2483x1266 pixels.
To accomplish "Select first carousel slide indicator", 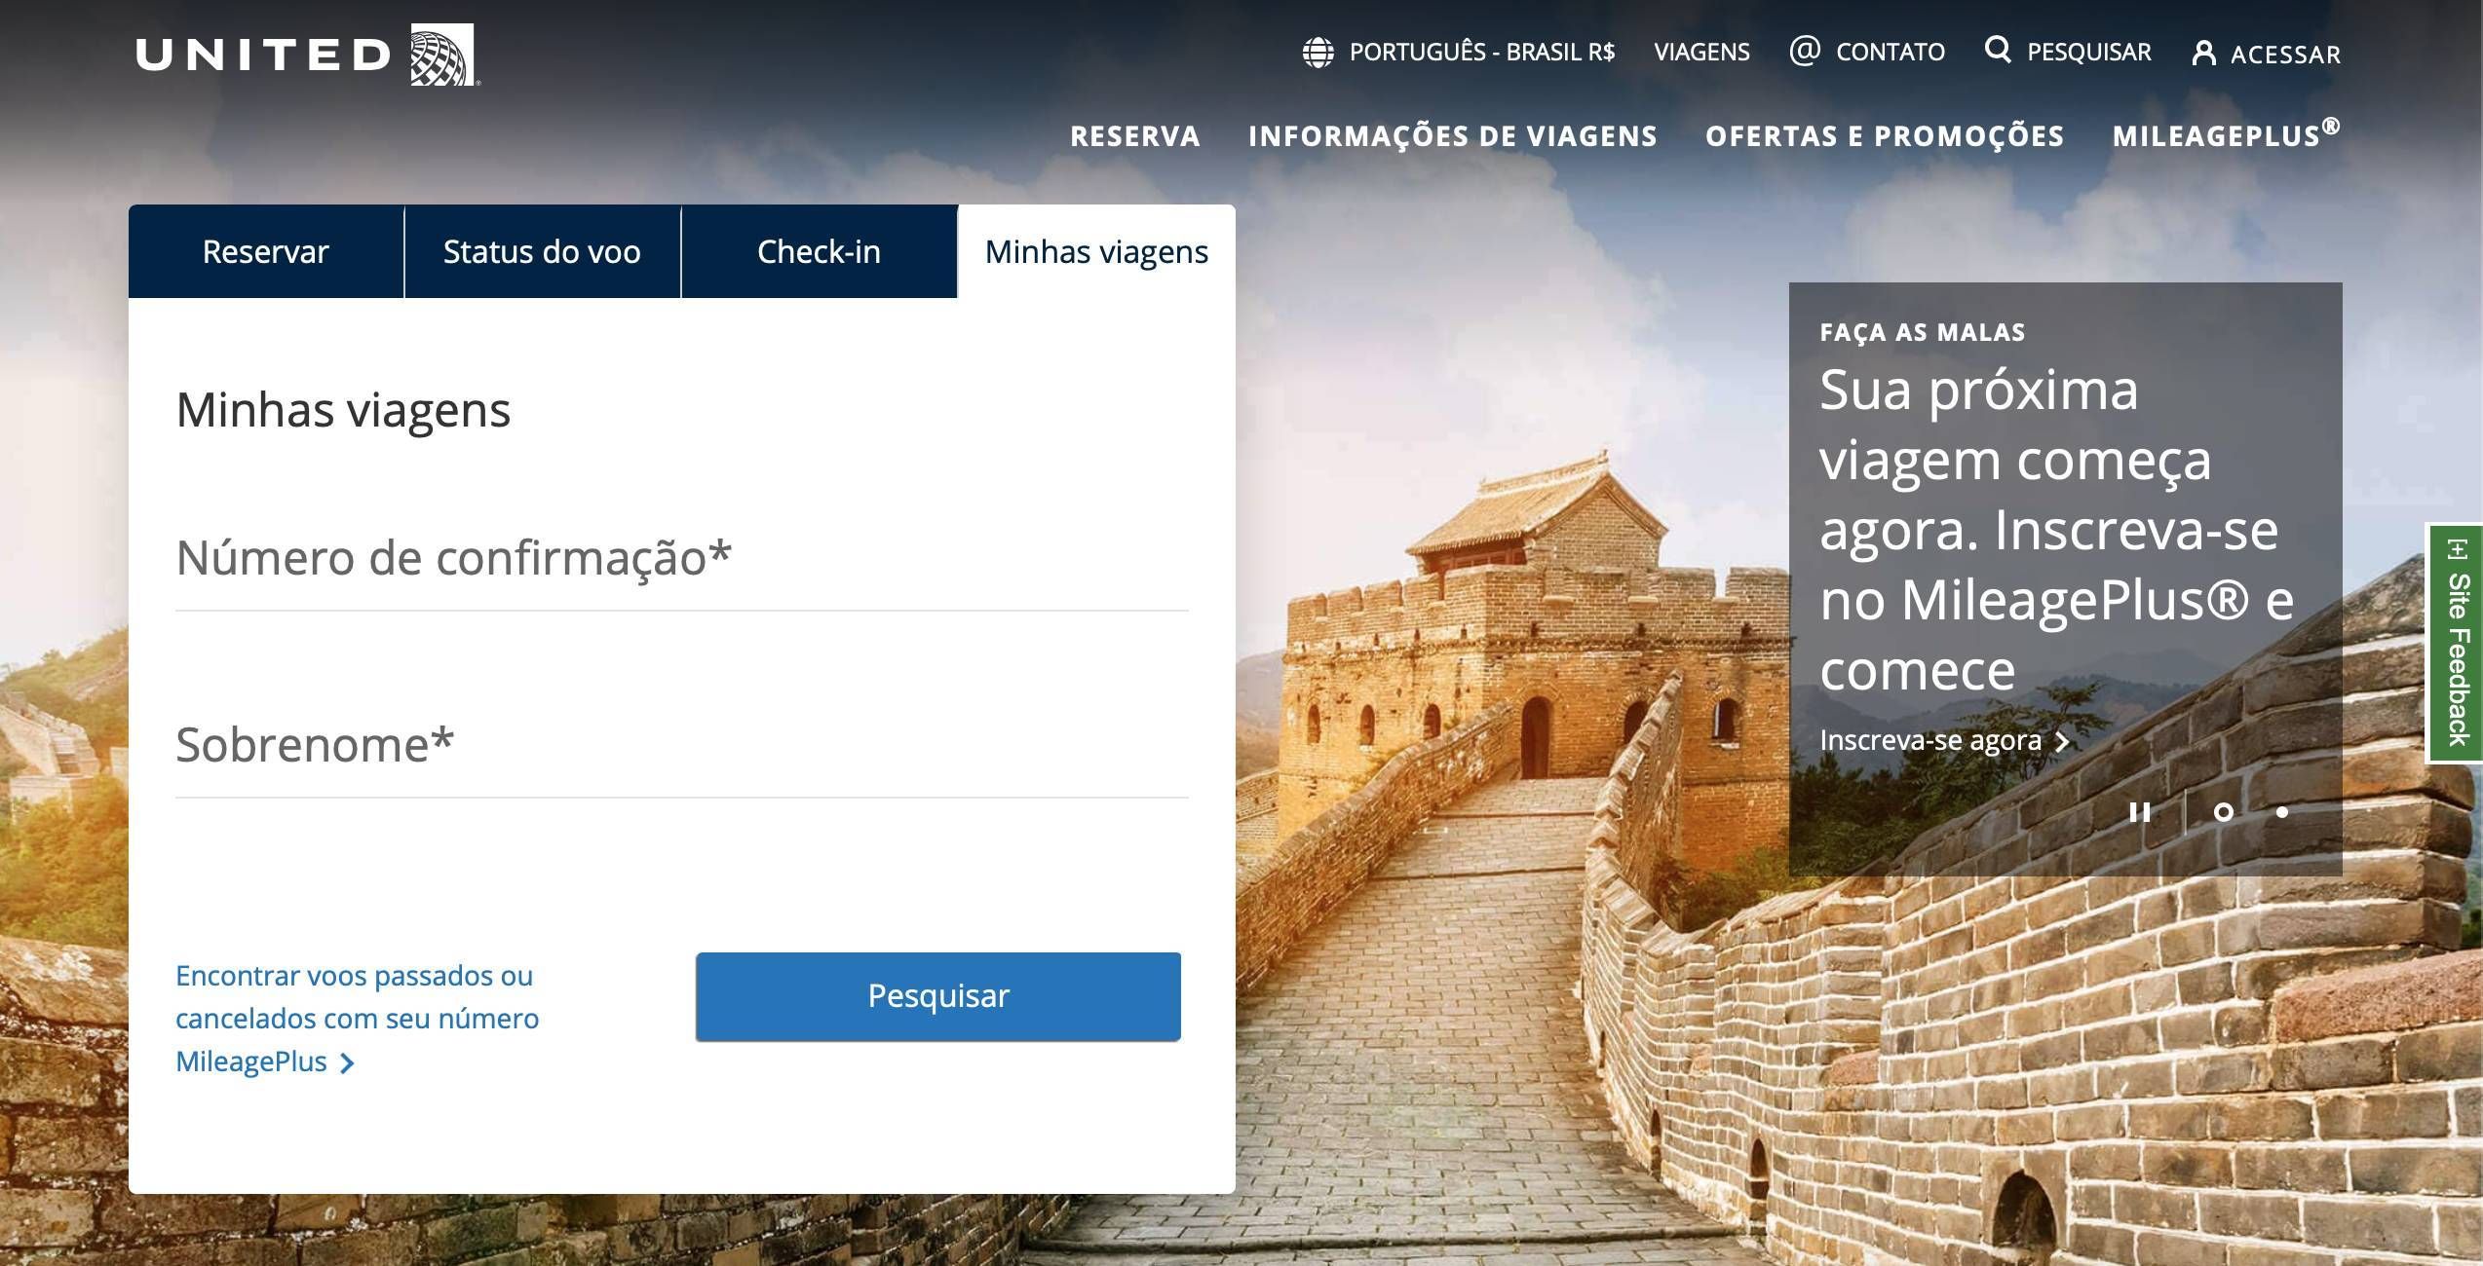I will pos(2224,812).
